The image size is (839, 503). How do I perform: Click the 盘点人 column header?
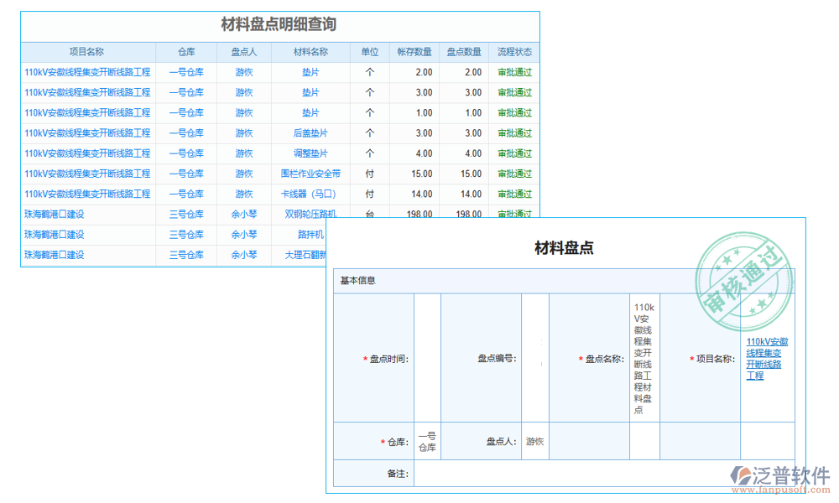243,51
